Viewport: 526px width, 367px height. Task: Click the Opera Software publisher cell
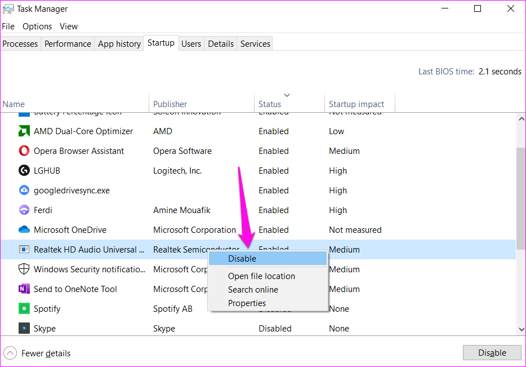[182, 151]
